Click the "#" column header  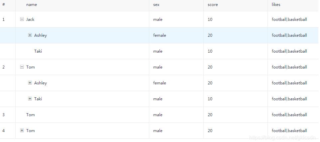(3, 5)
